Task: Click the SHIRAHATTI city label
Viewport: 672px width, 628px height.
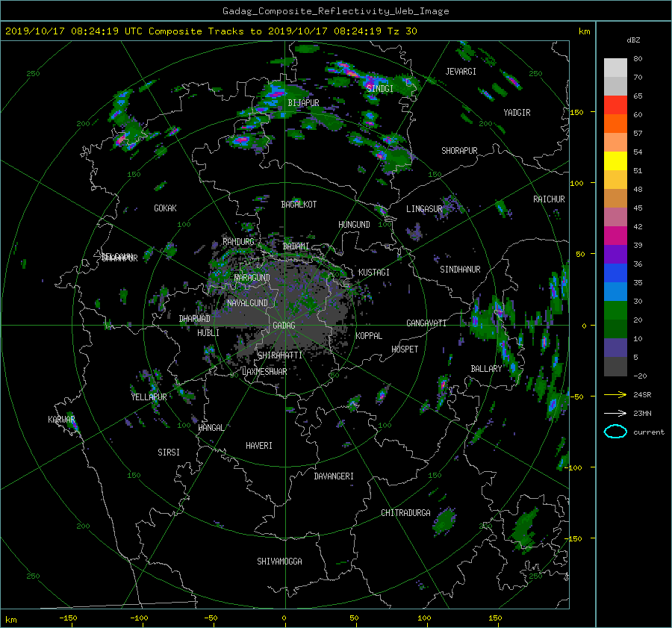Action: tap(280, 355)
